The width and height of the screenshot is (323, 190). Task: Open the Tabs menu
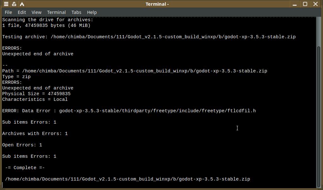click(76, 12)
